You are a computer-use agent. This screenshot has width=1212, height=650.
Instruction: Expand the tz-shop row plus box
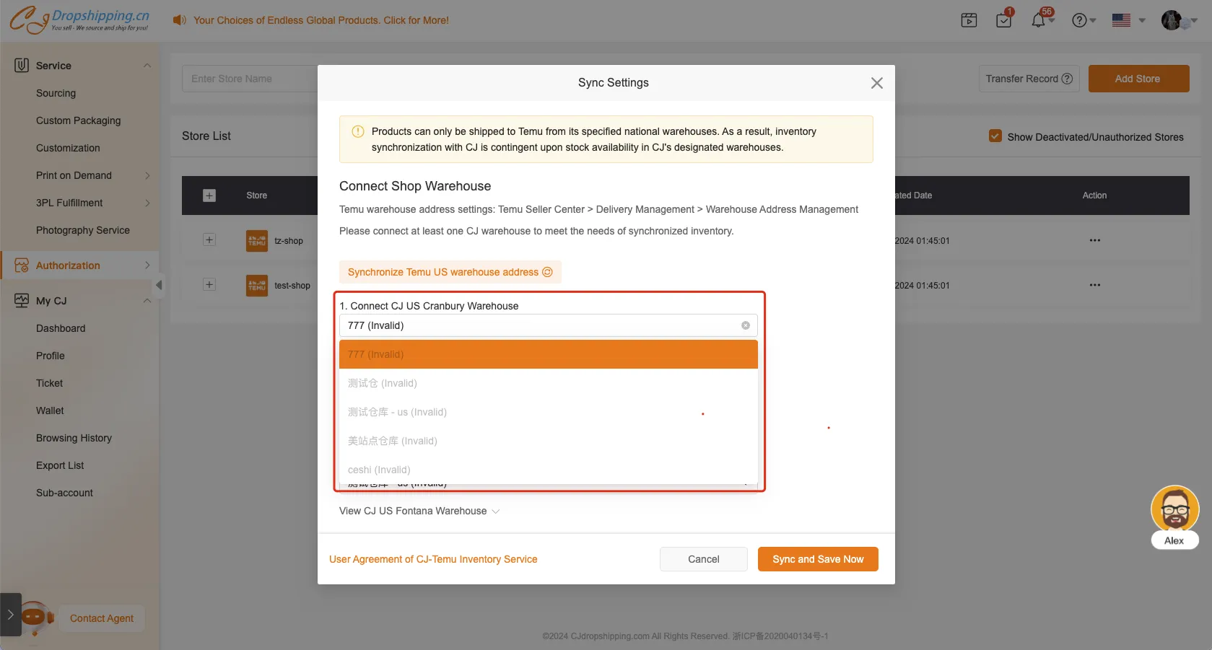[209, 240]
